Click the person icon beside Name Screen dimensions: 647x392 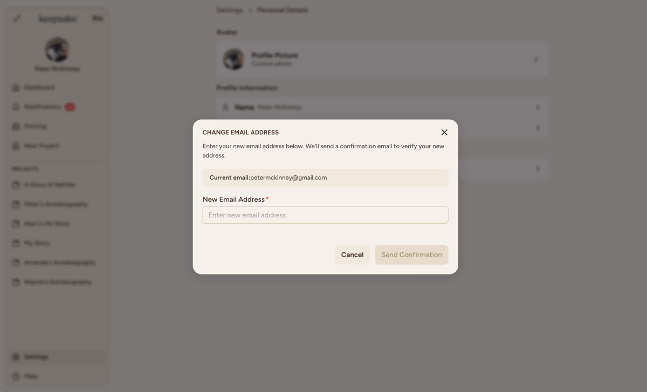[226, 107]
